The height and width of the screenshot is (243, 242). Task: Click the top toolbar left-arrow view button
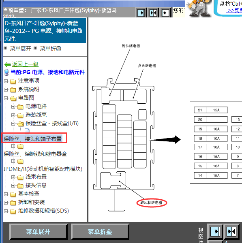(x=165, y=13)
